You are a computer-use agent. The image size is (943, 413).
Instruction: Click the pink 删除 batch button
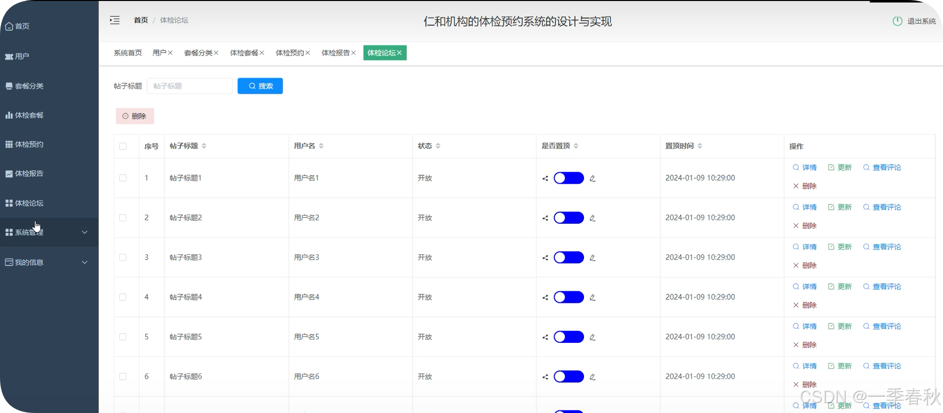tap(135, 116)
